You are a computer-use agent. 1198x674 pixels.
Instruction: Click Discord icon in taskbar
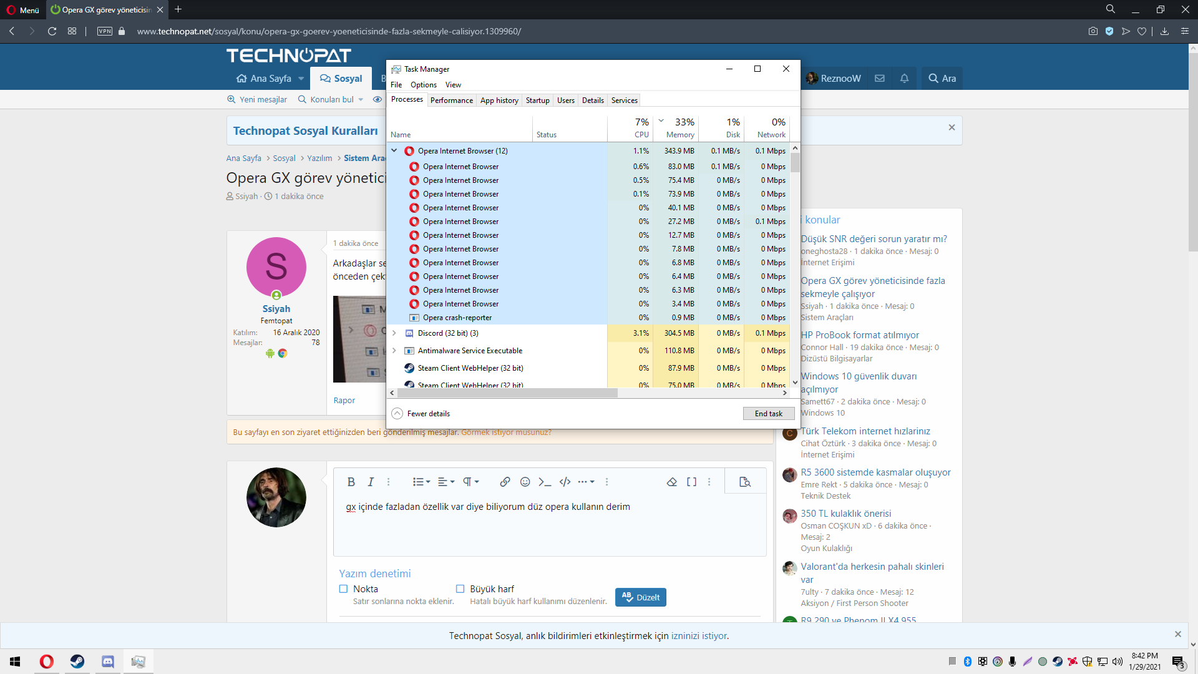click(x=107, y=661)
